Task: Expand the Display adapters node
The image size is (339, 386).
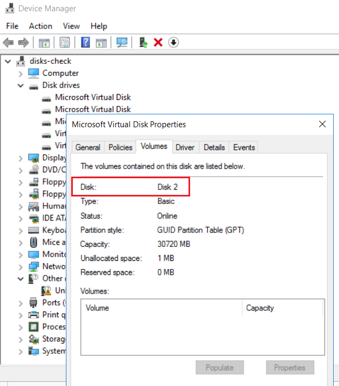Action: (21, 158)
